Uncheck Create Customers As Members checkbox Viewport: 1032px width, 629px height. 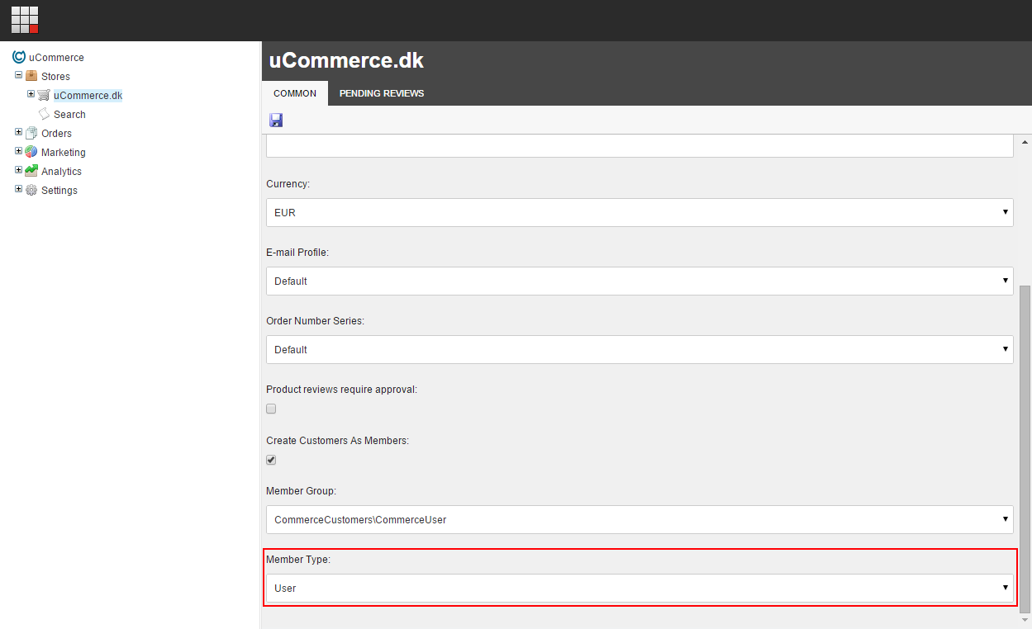271,460
